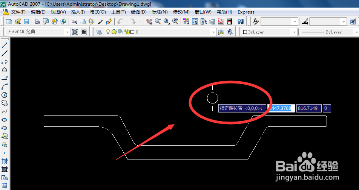359x190 pixels.
Task: Click the Cut scissors icon
Action: click(x=74, y=21)
